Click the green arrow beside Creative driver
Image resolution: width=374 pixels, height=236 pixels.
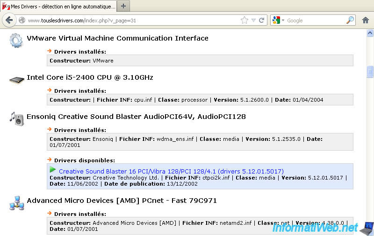53,170
